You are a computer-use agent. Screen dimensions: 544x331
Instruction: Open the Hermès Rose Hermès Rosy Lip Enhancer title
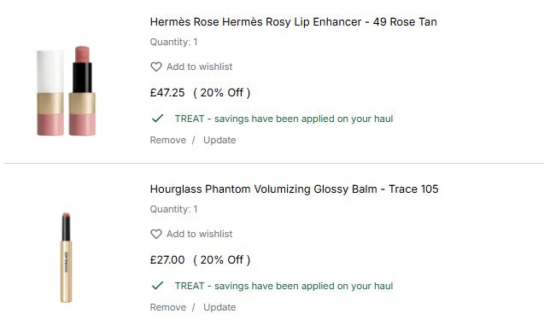pos(294,22)
